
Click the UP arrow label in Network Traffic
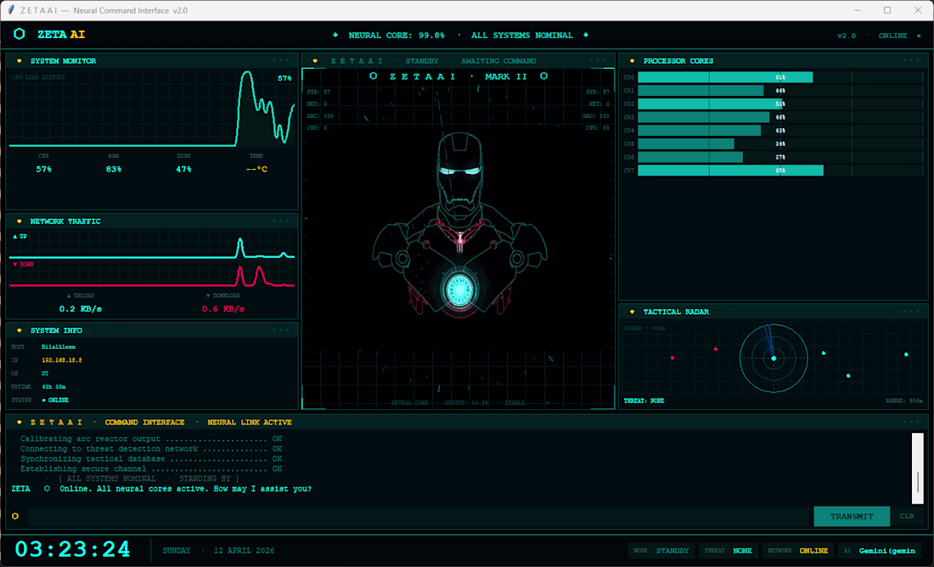[x=20, y=237]
